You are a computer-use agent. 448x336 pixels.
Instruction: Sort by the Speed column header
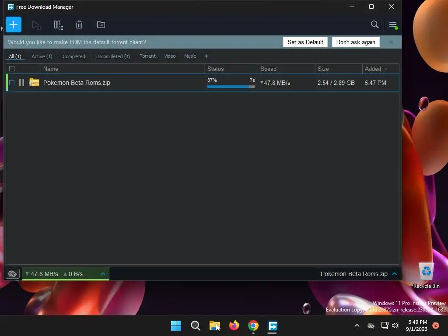coord(286,69)
